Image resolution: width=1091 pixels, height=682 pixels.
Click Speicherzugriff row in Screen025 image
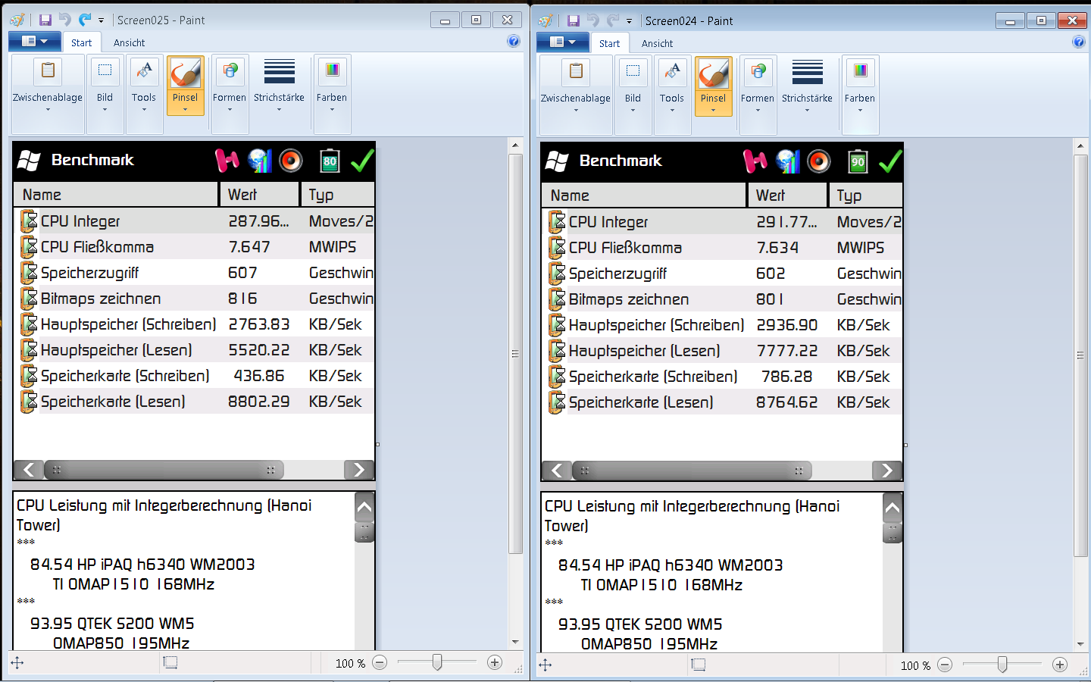coord(194,273)
